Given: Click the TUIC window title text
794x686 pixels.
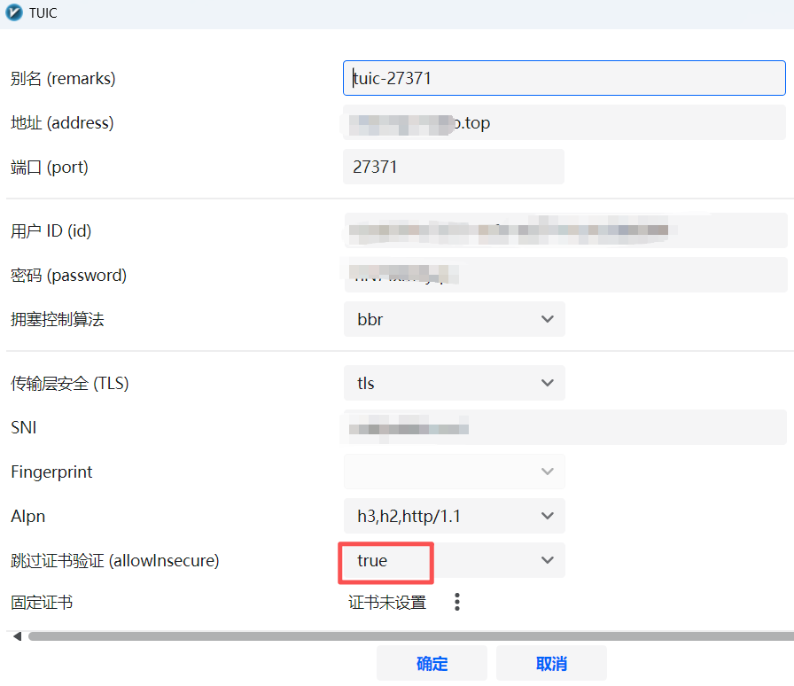Looking at the screenshot, I should 43,13.
